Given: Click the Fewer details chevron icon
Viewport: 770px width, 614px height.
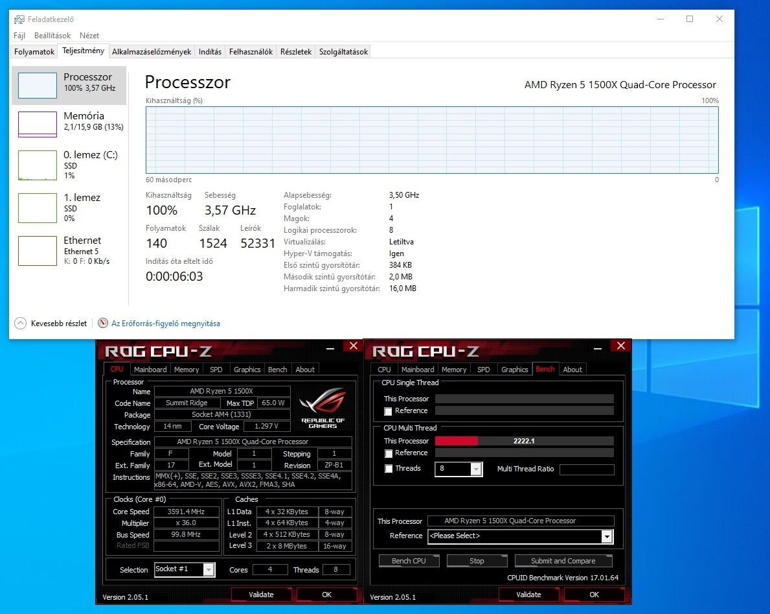Looking at the screenshot, I should click(20, 323).
